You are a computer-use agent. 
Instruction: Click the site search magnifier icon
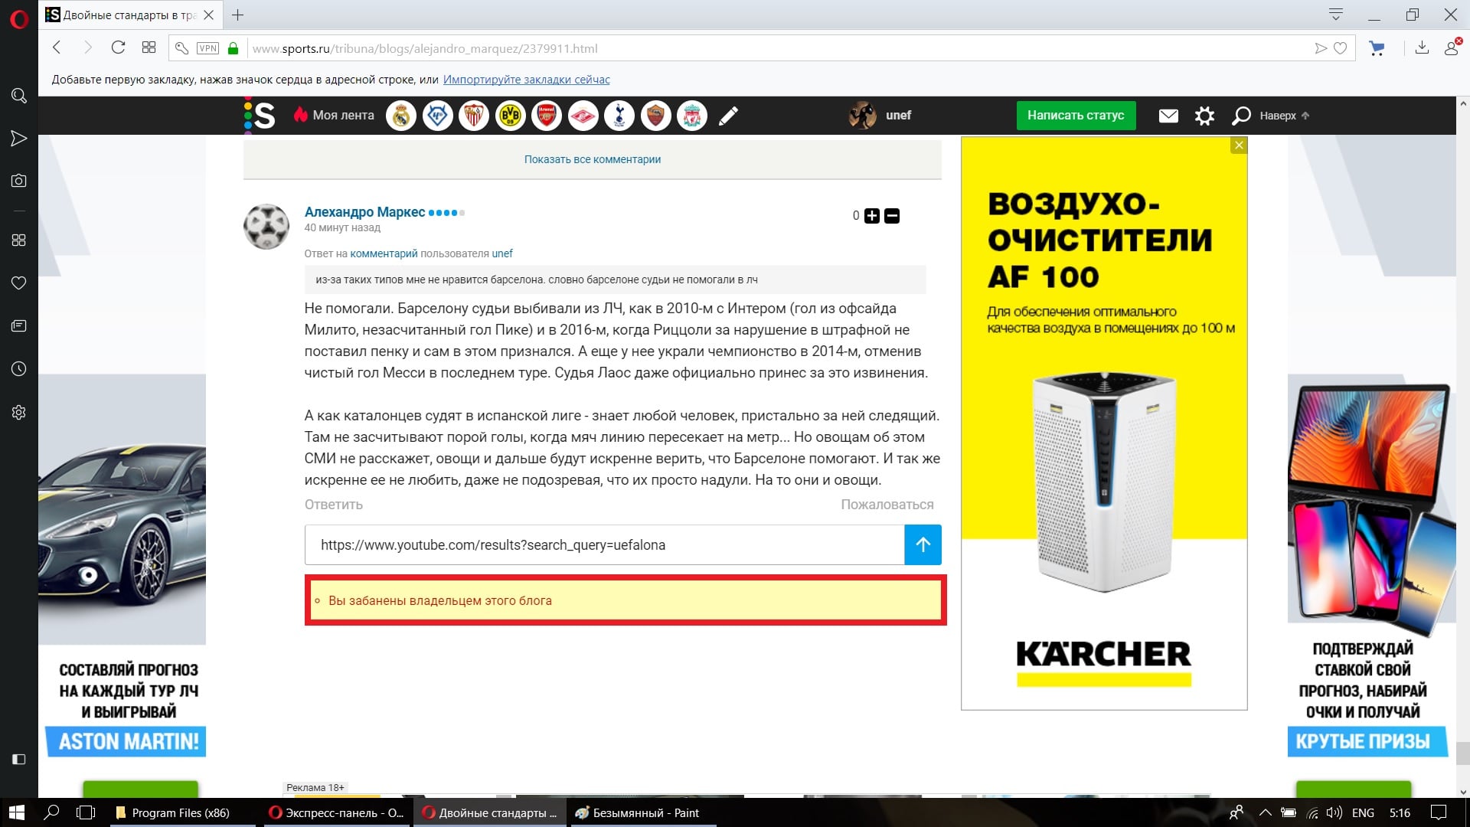1241,116
